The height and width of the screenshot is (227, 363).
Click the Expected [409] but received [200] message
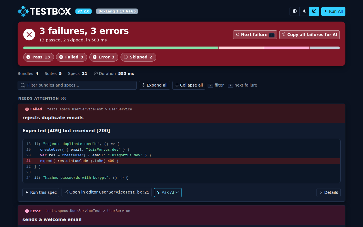(x=66, y=131)
